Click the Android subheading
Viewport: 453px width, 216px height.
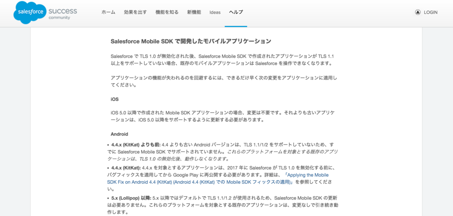point(119,134)
